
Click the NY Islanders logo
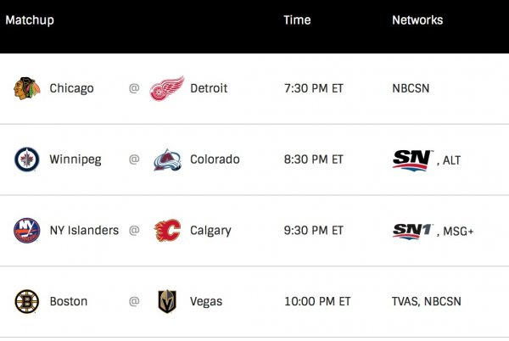point(26,231)
